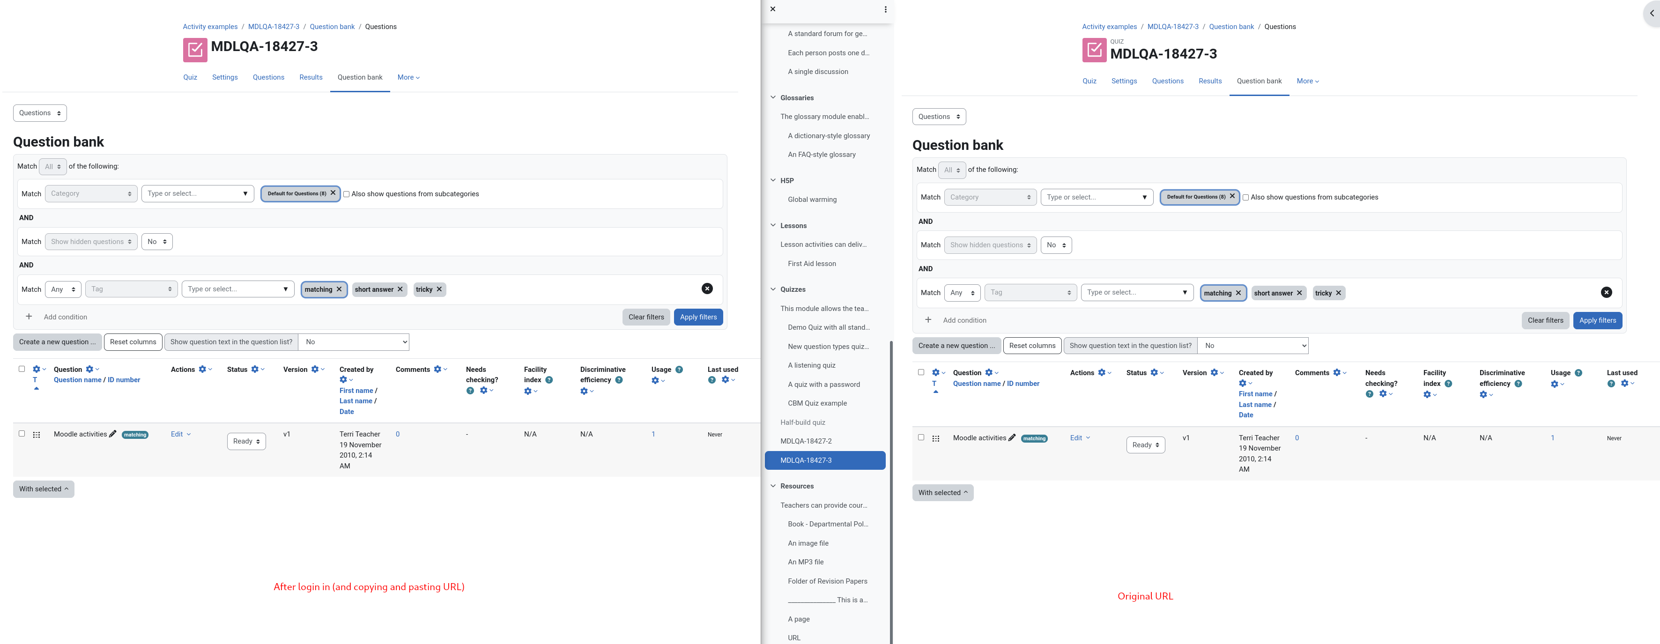
Task: Remove the tricky tag in the Original URL view
Action: pyautogui.click(x=1338, y=293)
